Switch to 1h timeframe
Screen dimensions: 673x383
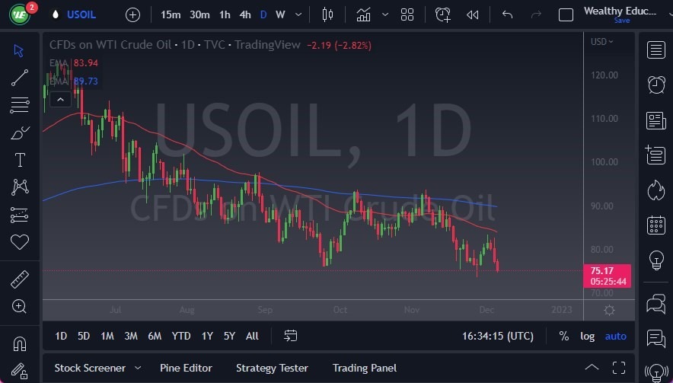click(225, 15)
